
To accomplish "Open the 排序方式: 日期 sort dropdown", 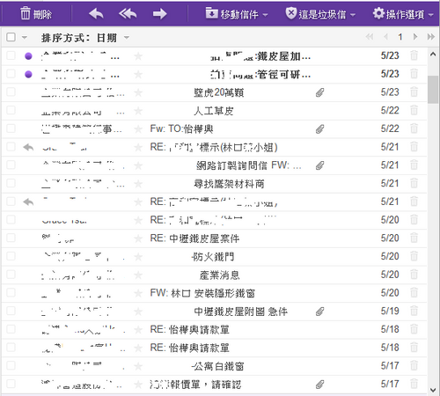I will [85, 38].
